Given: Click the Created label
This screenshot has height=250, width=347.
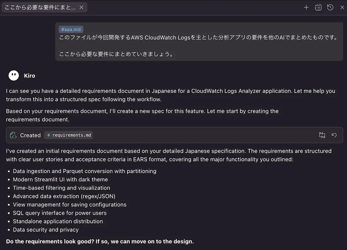Looking at the screenshot, I should click(30, 135).
